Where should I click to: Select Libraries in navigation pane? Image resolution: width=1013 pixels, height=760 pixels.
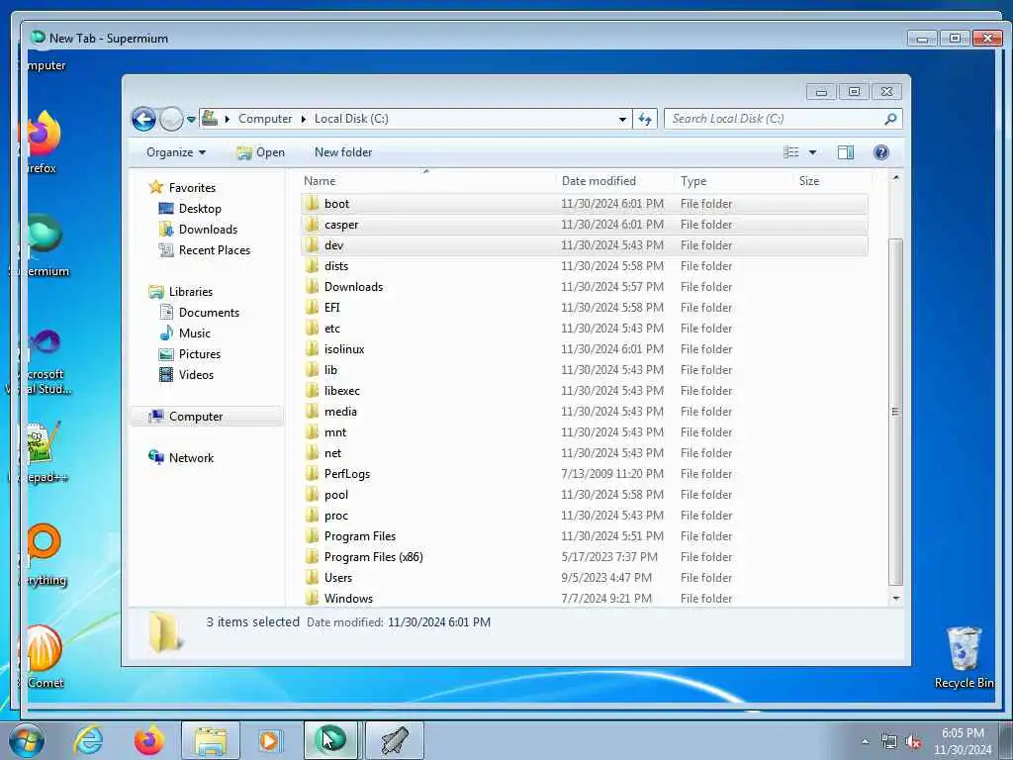(191, 292)
